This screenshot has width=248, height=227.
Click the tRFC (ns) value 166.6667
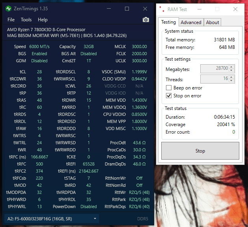pos(39,157)
